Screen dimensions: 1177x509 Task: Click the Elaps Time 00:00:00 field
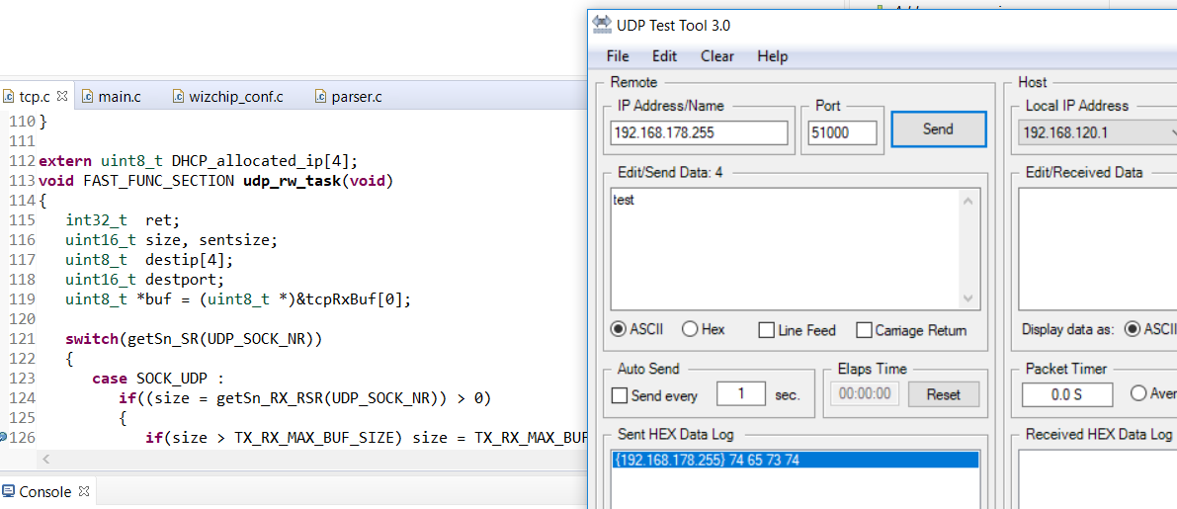[x=865, y=394]
